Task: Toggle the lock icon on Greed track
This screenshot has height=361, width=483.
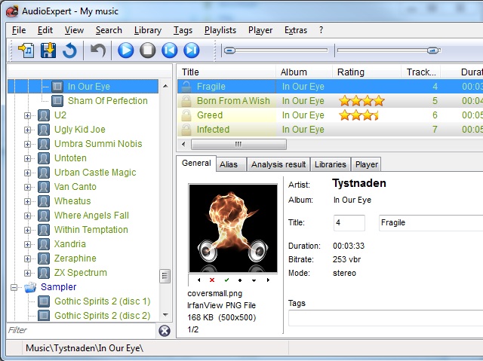Action: point(185,115)
